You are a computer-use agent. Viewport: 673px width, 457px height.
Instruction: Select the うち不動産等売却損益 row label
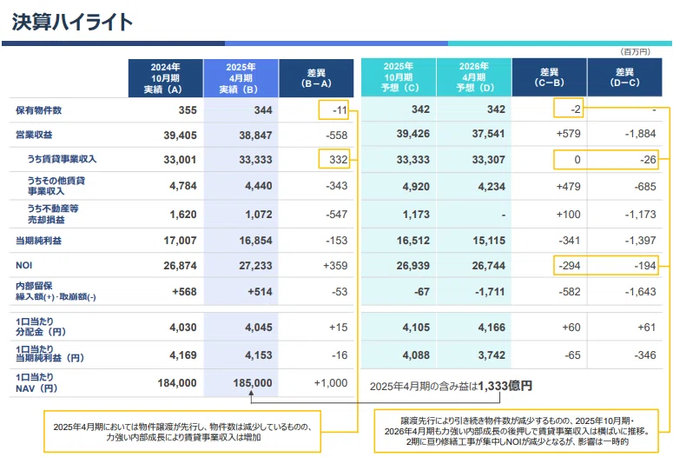tap(53, 214)
